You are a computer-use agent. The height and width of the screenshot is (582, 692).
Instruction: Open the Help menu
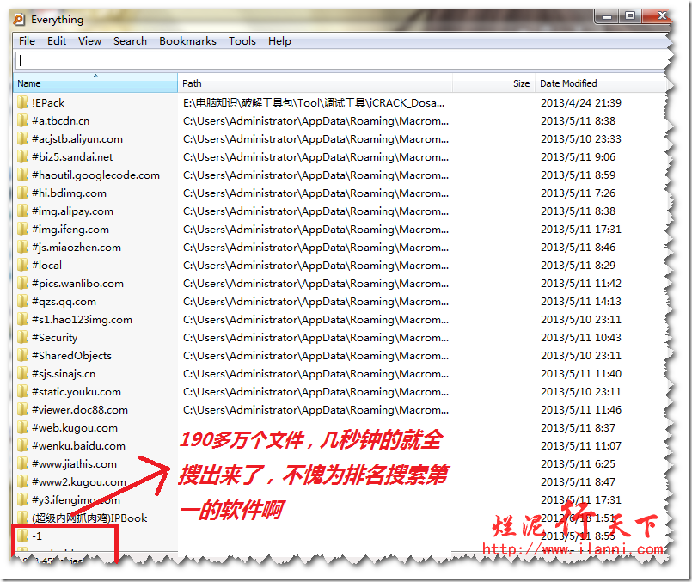point(279,41)
